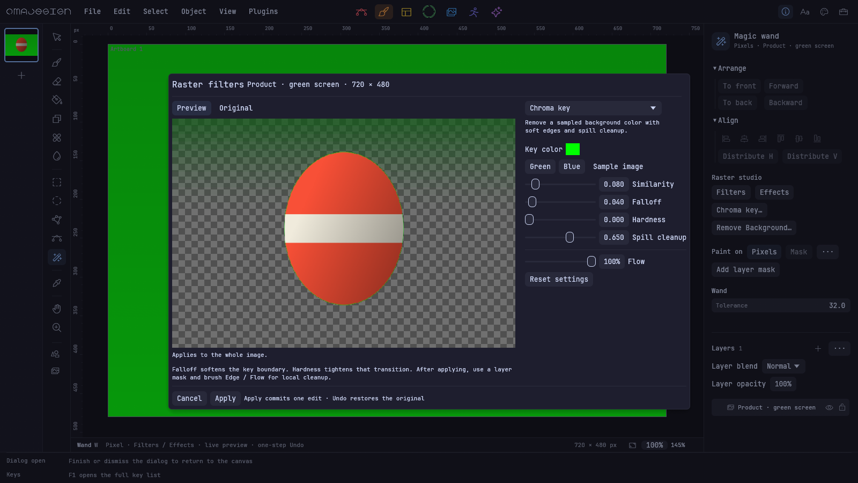Cancel the Raster filters dialog

189,398
